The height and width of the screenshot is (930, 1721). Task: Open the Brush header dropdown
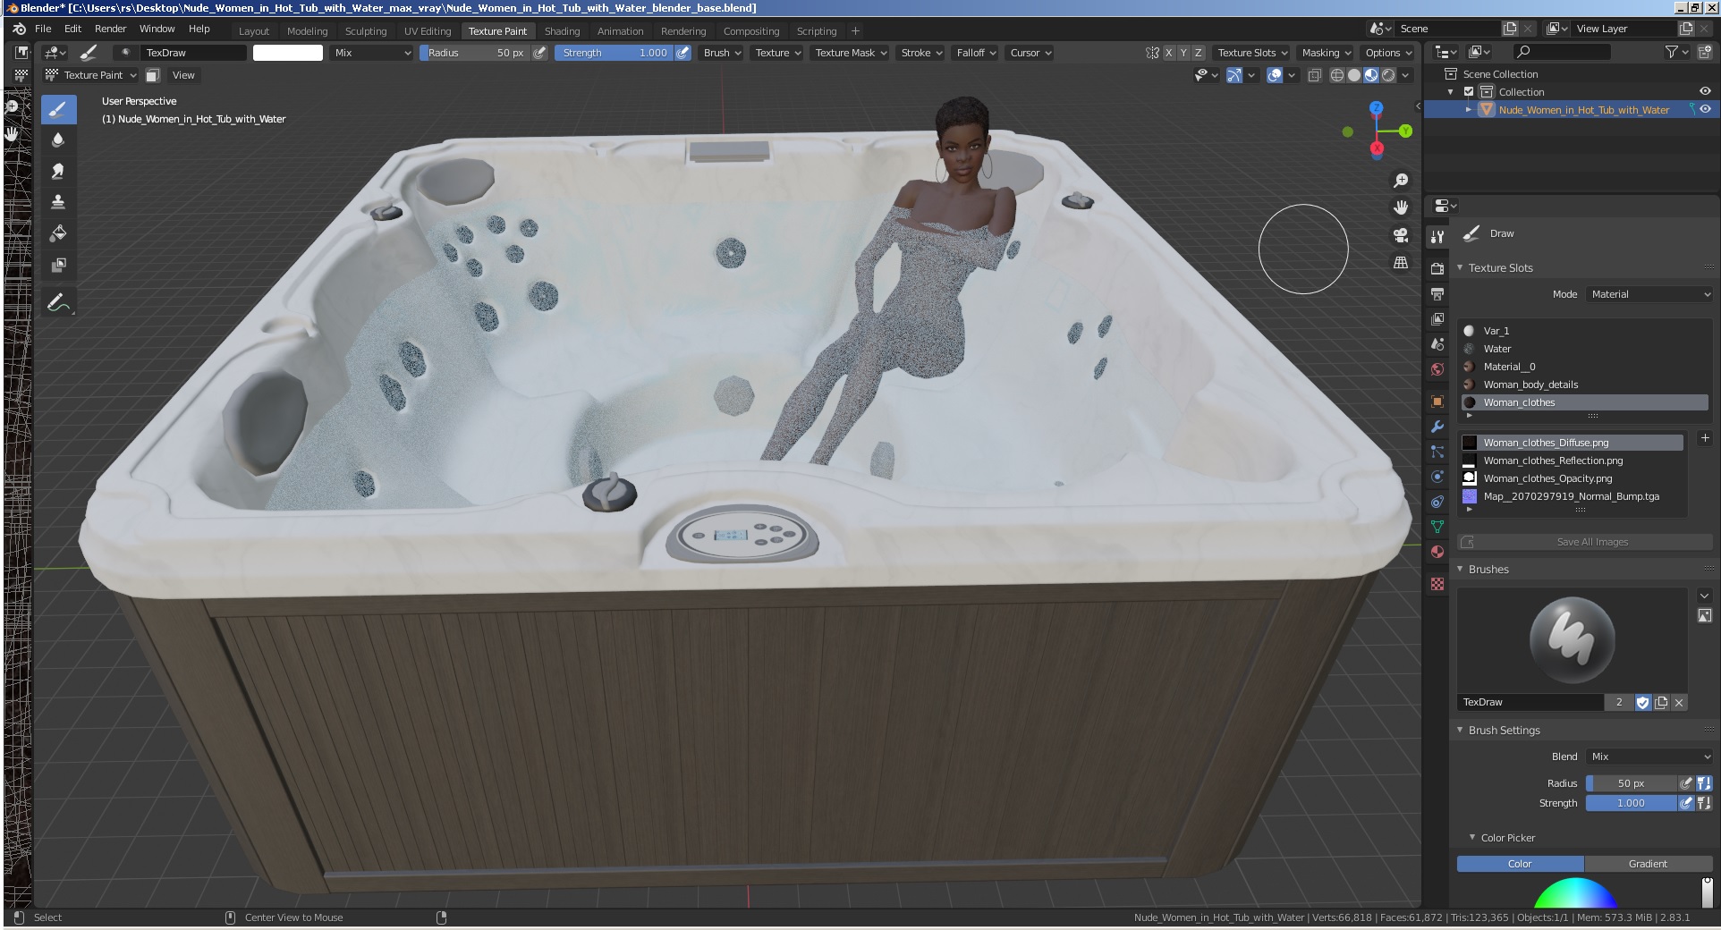pos(722,53)
